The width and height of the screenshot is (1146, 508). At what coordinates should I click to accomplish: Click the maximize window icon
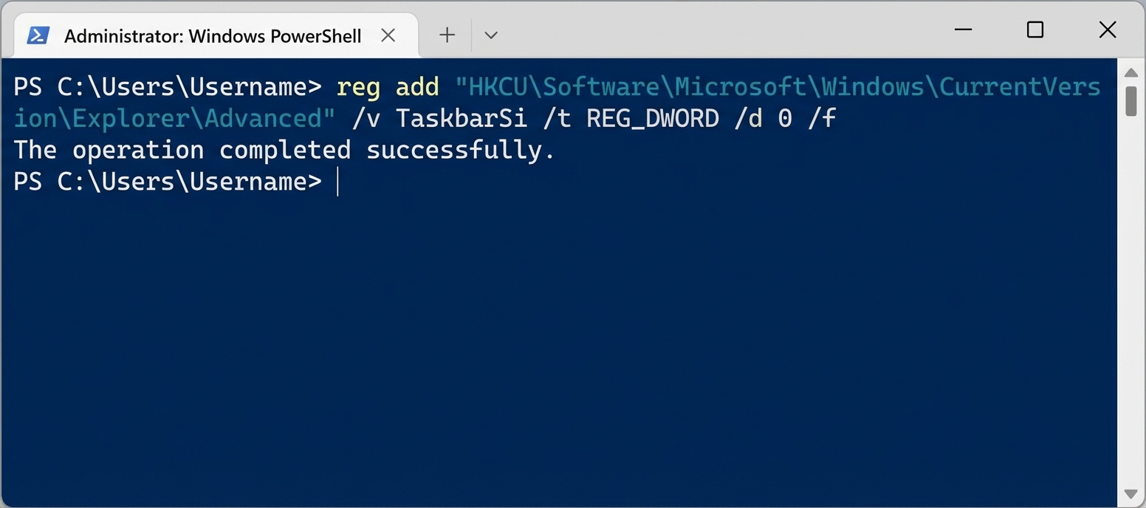pyautogui.click(x=1034, y=30)
